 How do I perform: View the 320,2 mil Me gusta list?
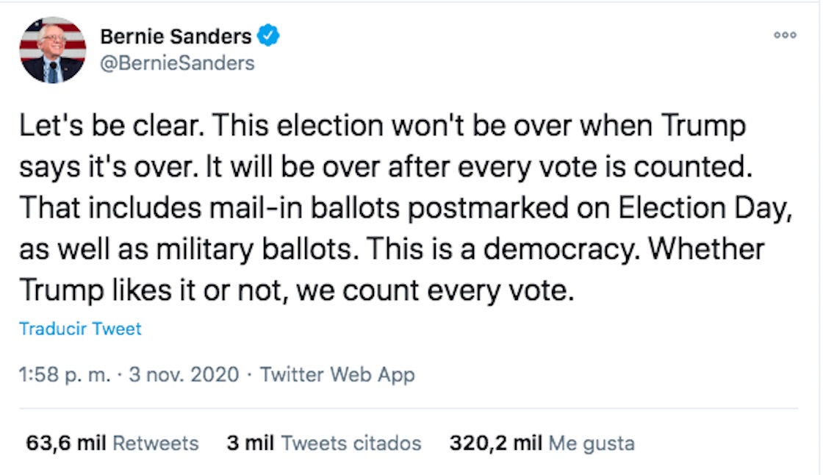pos(542,443)
